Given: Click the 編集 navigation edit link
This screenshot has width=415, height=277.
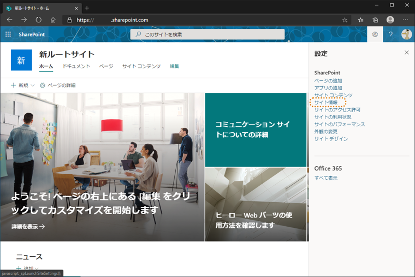Looking at the screenshot, I should coord(174,66).
